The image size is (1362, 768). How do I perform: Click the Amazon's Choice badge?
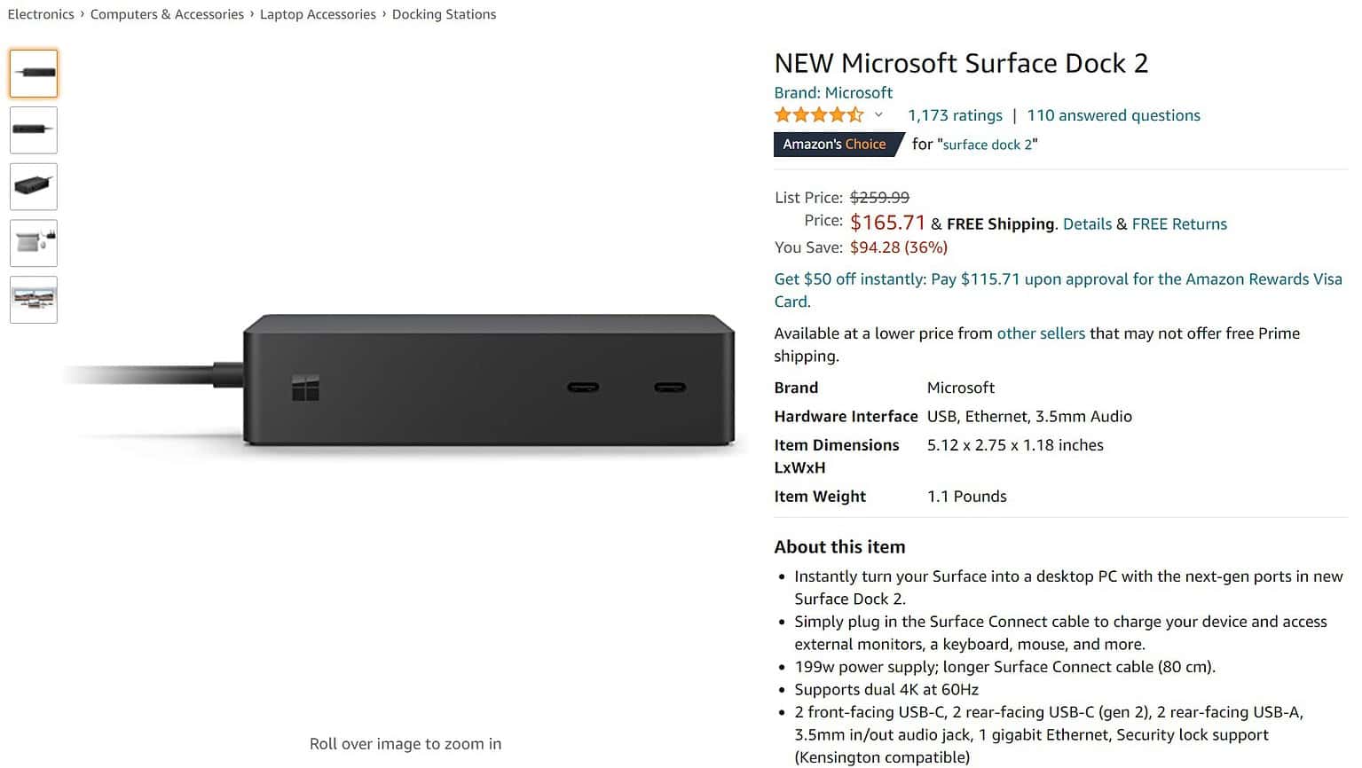pos(834,144)
